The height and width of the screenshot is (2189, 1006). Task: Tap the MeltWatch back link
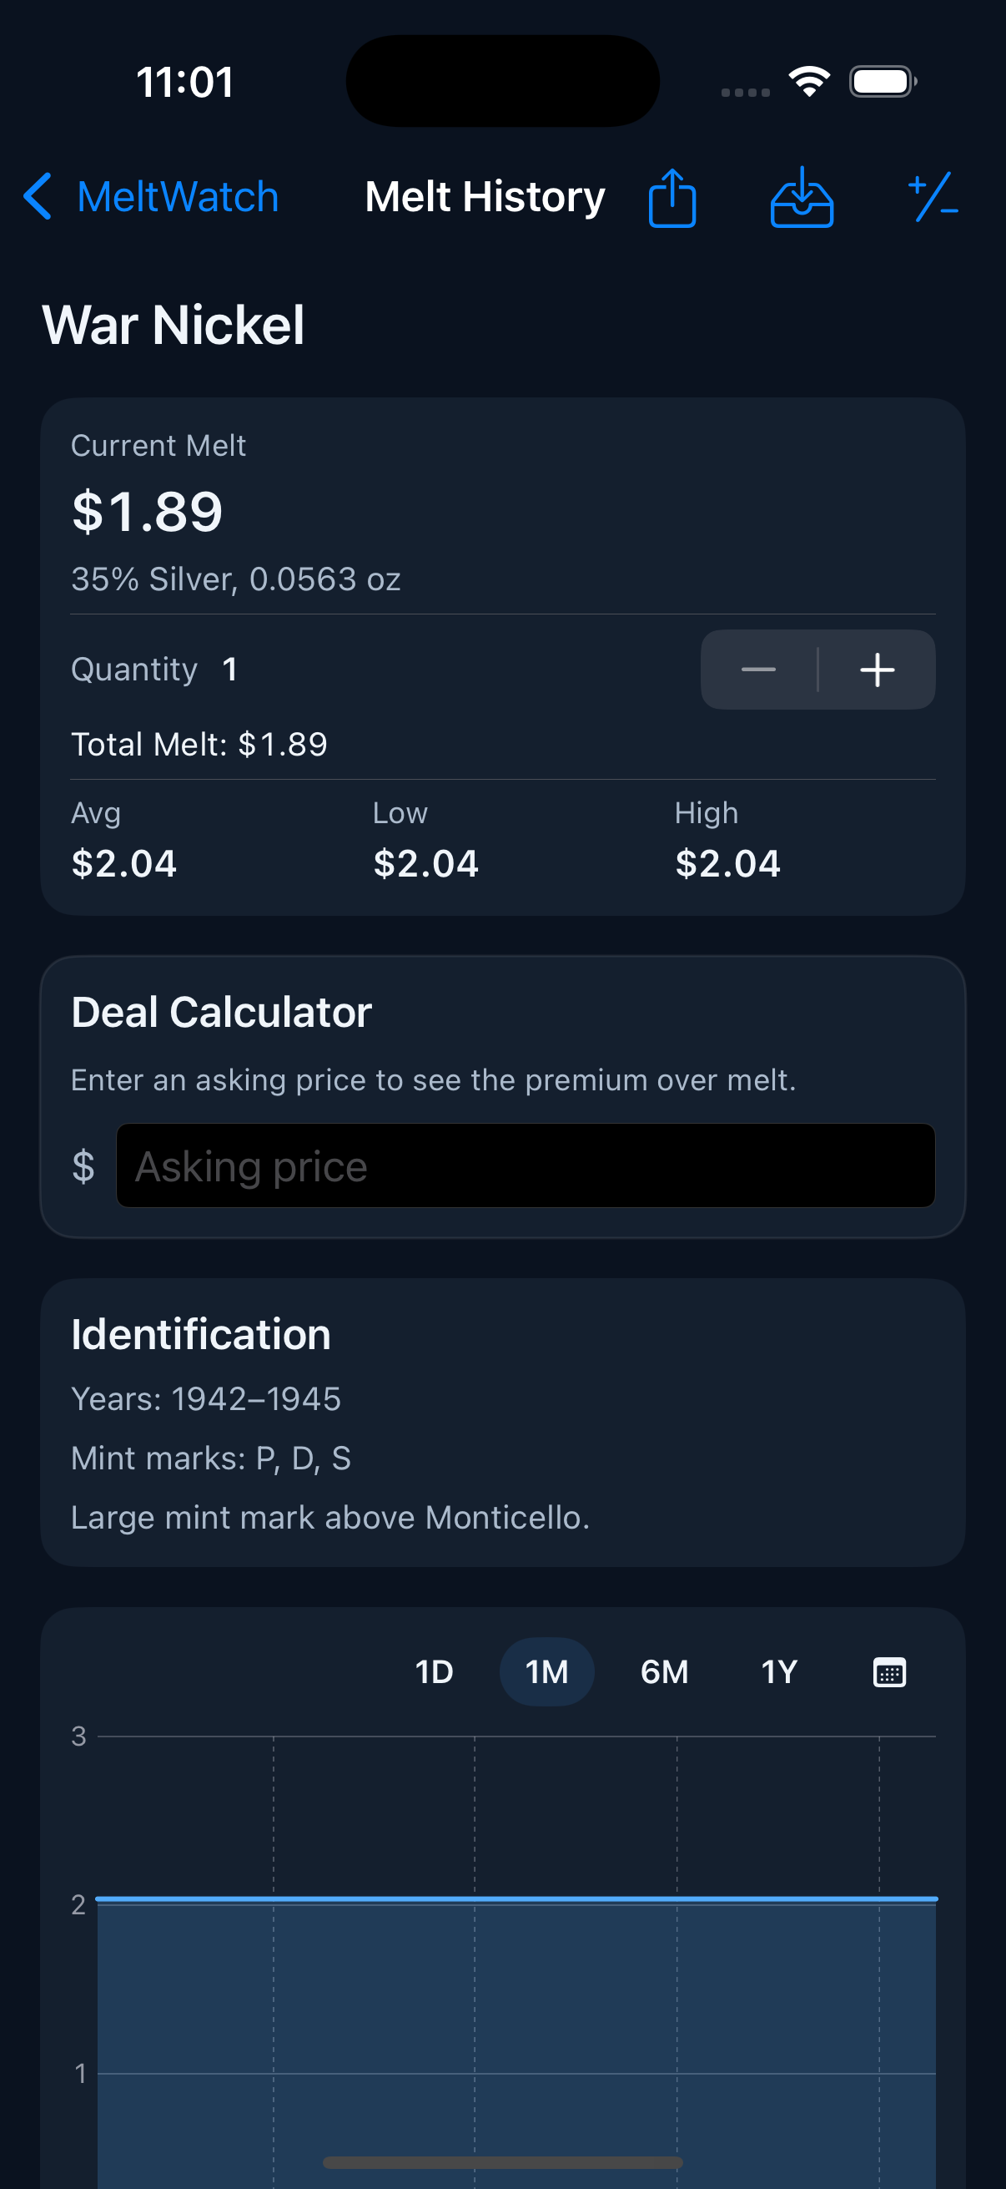pos(178,197)
